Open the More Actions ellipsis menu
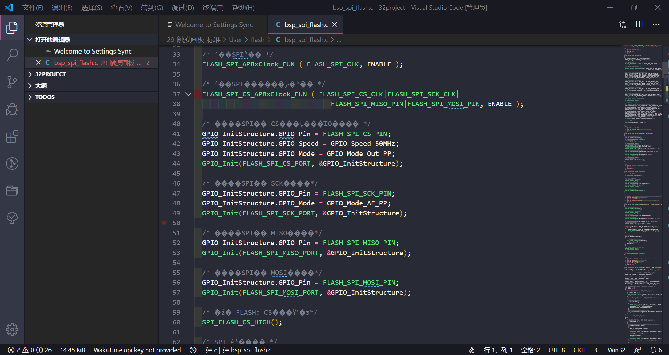Image resolution: width=669 pixels, height=355 pixels. [656, 24]
